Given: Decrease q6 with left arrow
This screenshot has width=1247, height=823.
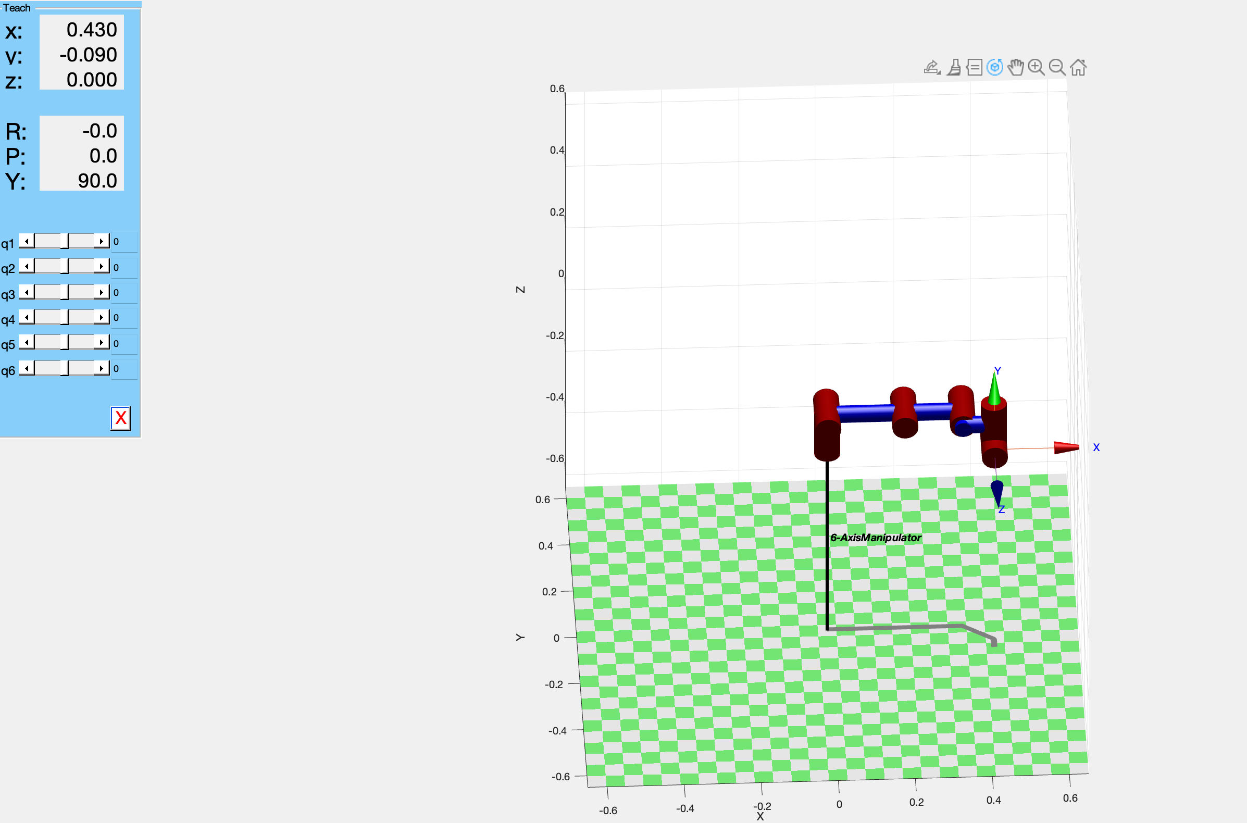Looking at the screenshot, I should point(26,368).
